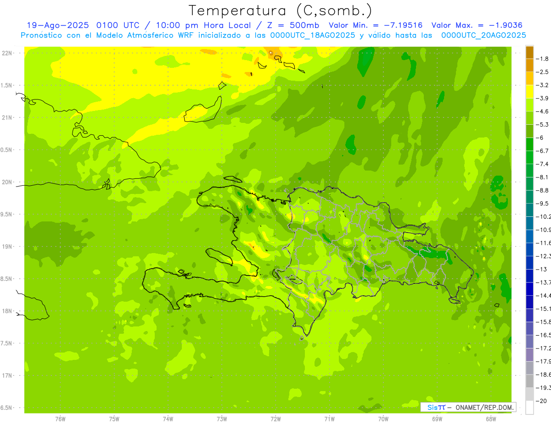Viewport: 551px width, 425px height.
Task: Click the '-20' colorbar value
Action: click(x=542, y=401)
